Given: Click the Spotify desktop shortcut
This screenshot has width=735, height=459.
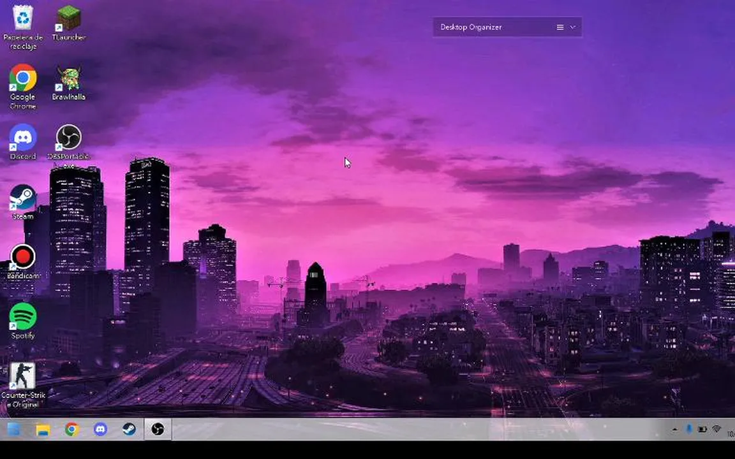Looking at the screenshot, I should (x=22, y=321).
